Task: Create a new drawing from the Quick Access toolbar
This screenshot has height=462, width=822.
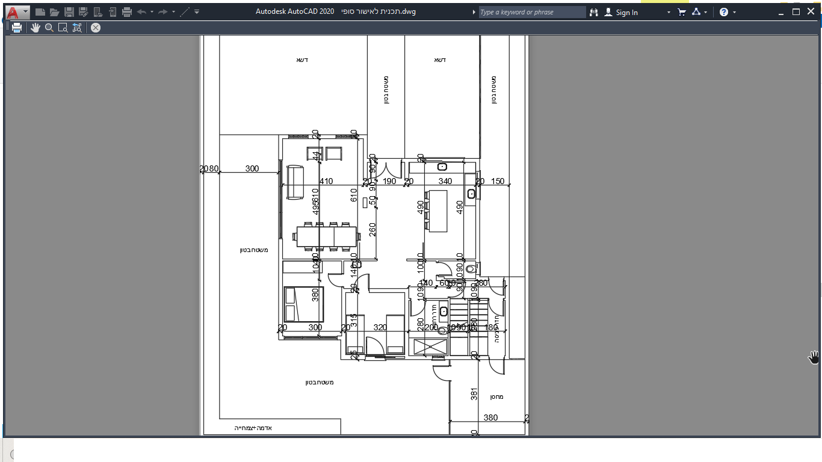Action: pos(40,12)
